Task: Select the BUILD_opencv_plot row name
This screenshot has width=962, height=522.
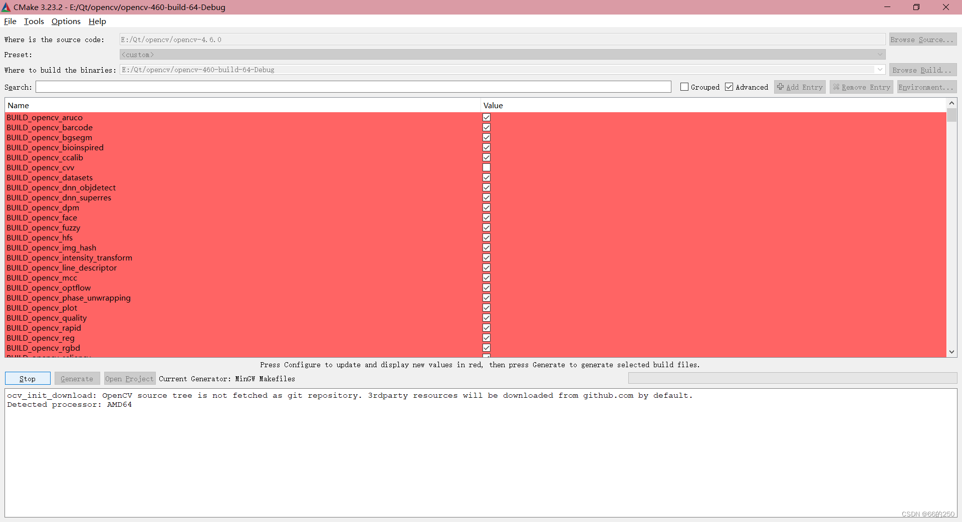Action: (x=42, y=308)
